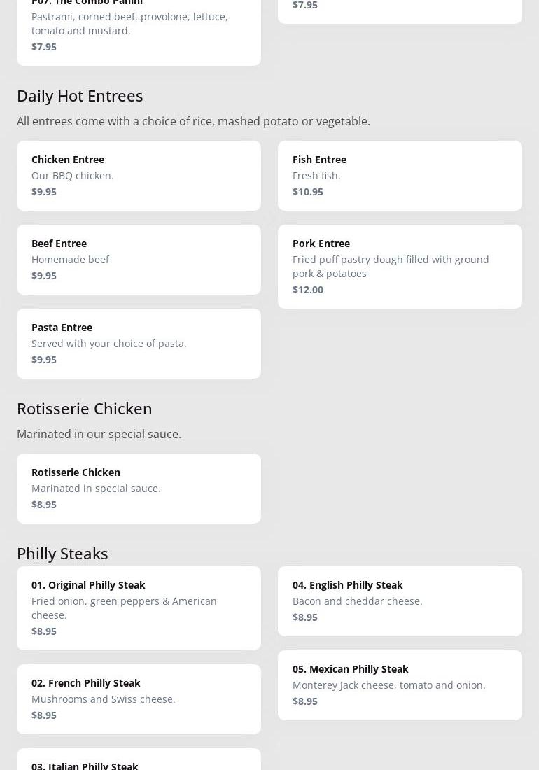Open 05. Mexican Philly Steak
This screenshot has height=770, width=539.
400,685
